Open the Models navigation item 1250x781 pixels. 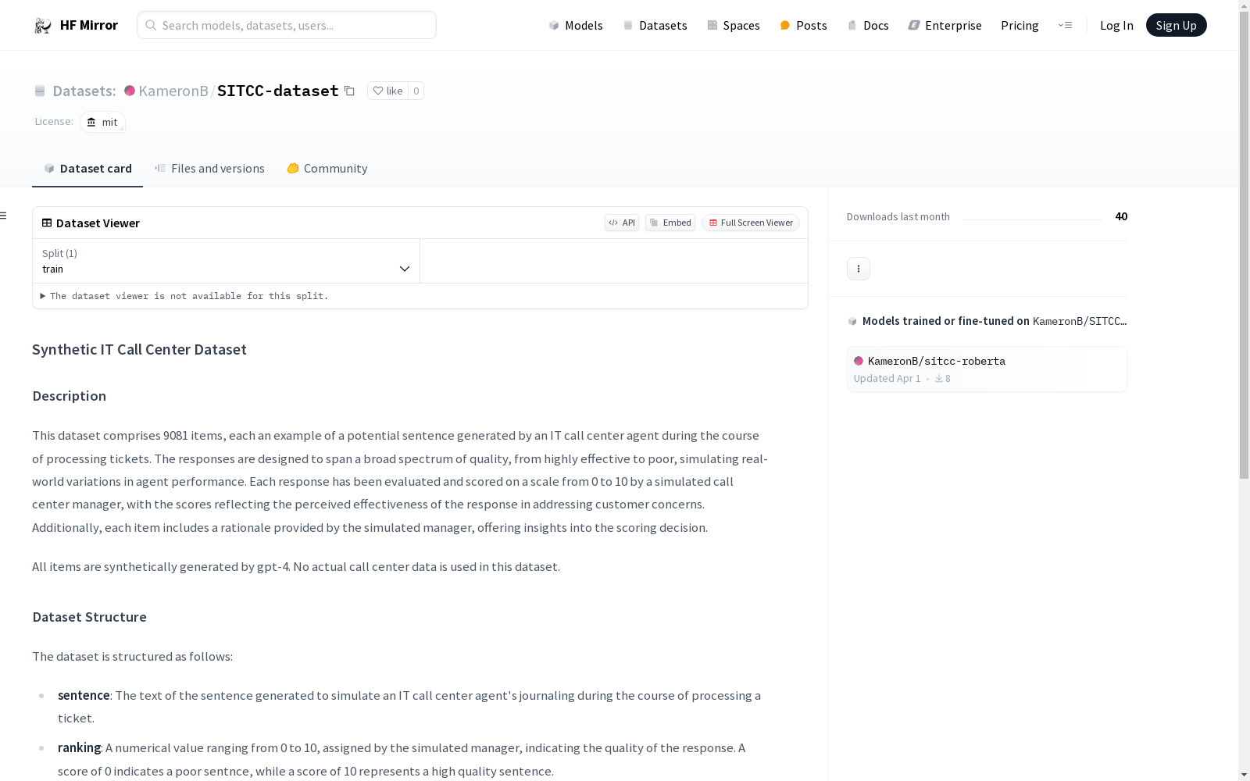pyautogui.click(x=576, y=26)
